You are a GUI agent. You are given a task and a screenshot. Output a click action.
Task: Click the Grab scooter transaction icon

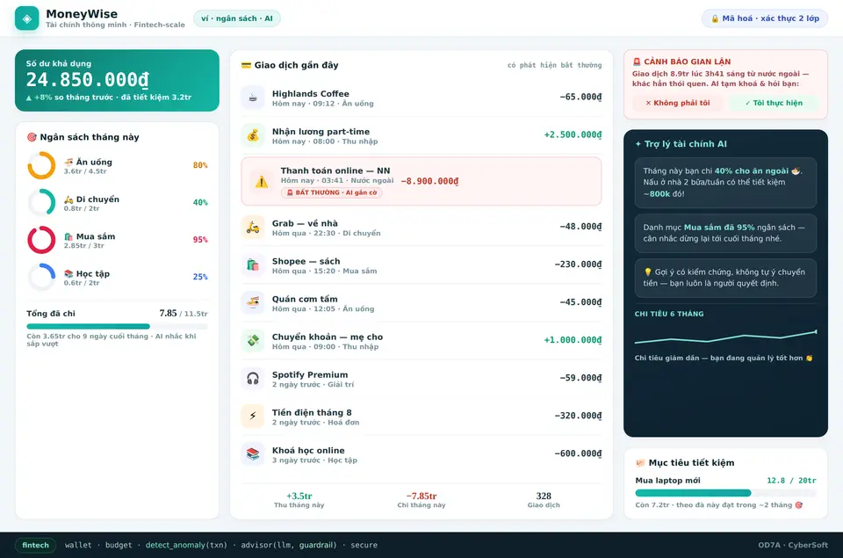click(253, 228)
